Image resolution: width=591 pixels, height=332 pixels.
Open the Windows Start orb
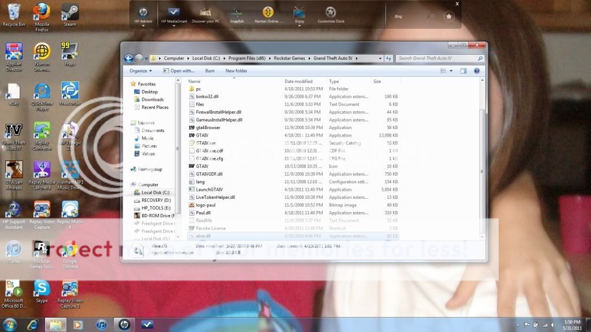10,325
